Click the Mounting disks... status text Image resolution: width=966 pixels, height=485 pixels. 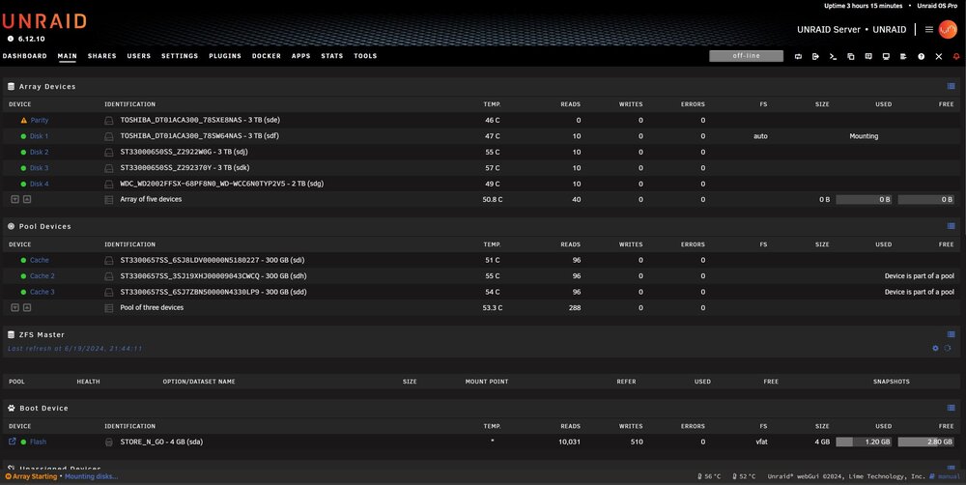pyautogui.click(x=91, y=476)
